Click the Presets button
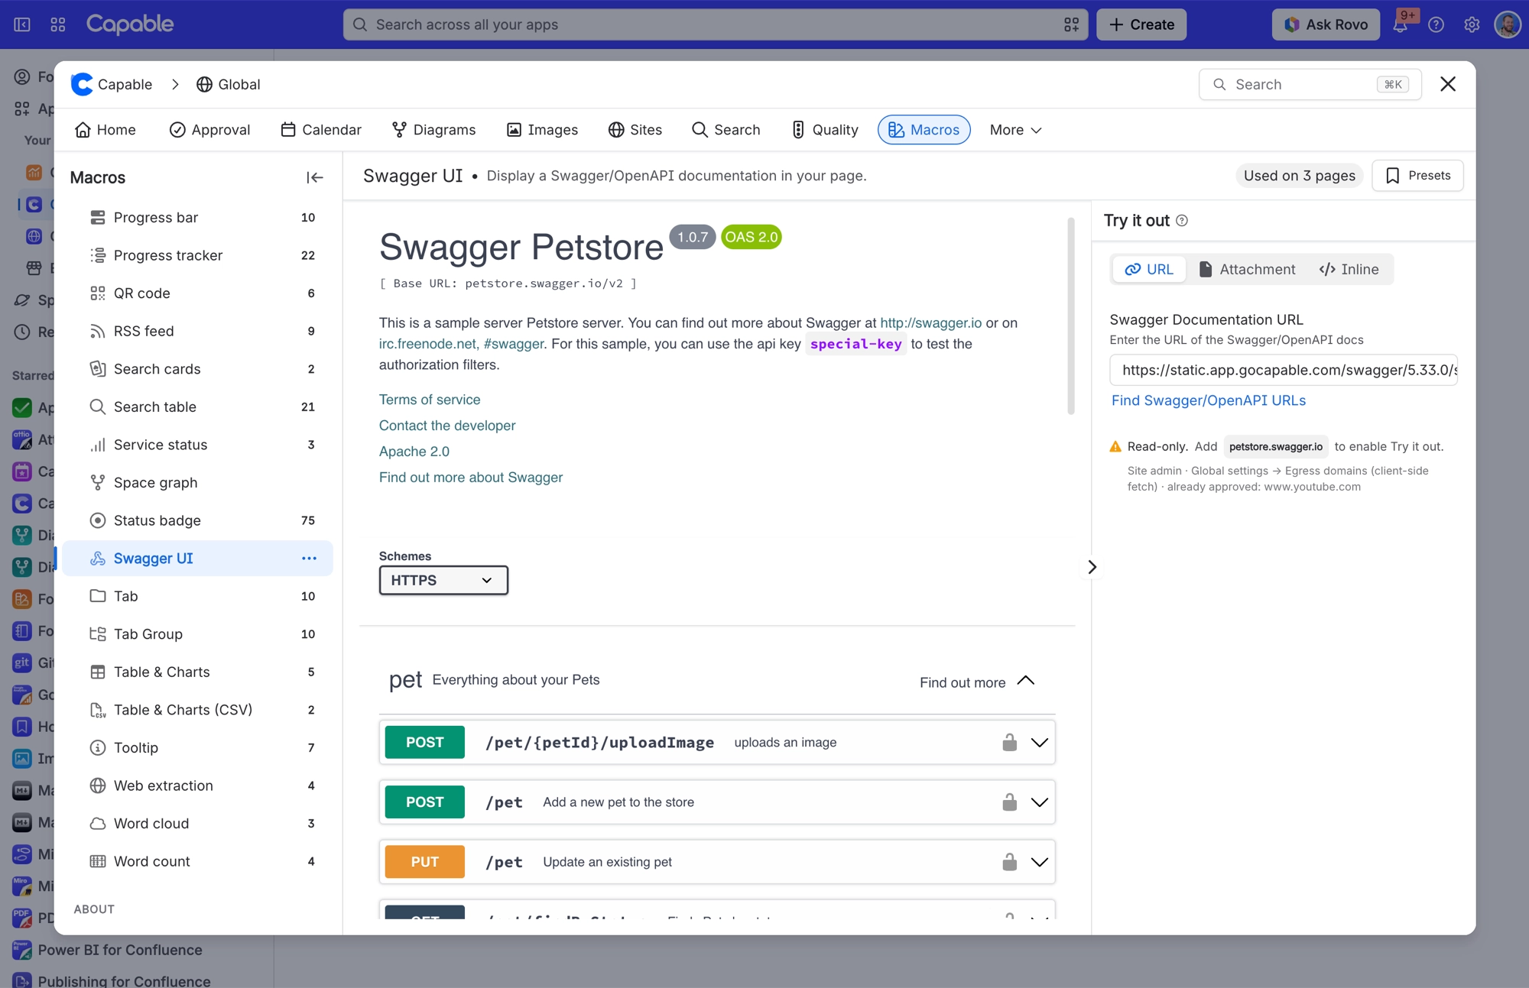1529x988 pixels. click(1417, 176)
